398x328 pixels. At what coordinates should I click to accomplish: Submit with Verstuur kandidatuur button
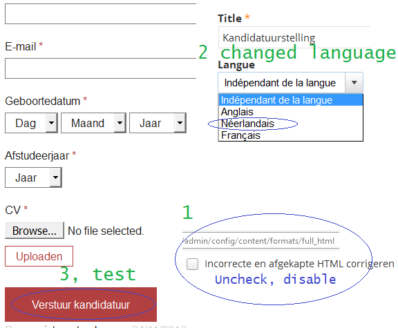tap(81, 305)
